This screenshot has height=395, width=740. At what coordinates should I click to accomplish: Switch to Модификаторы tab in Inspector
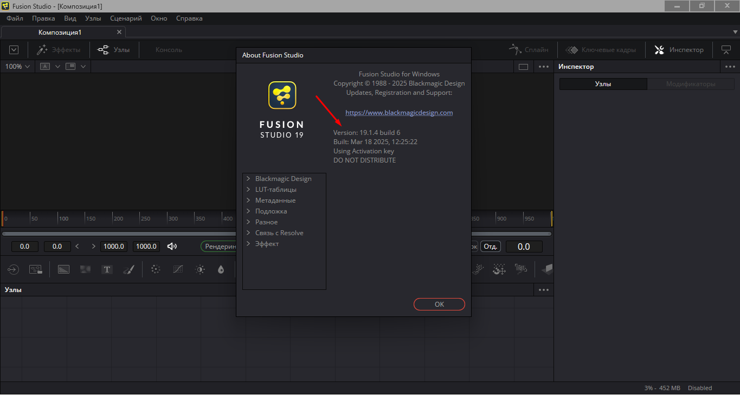(x=690, y=84)
